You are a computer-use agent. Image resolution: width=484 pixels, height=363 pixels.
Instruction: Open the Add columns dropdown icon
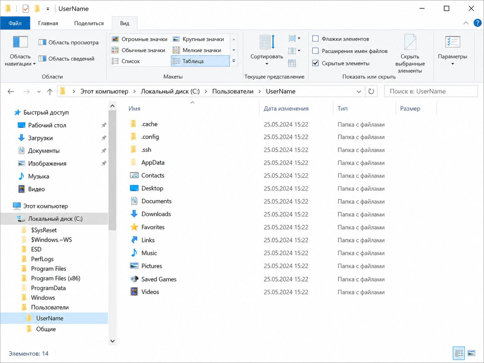pyautogui.click(x=294, y=51)
